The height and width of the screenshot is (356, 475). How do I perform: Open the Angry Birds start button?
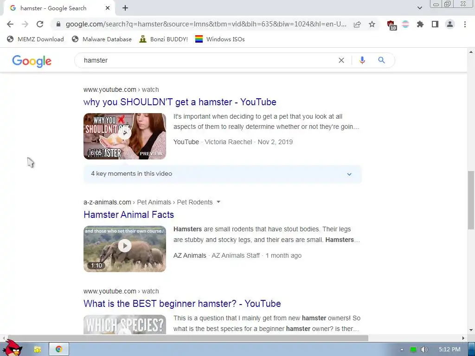click(x=12, y=348)
